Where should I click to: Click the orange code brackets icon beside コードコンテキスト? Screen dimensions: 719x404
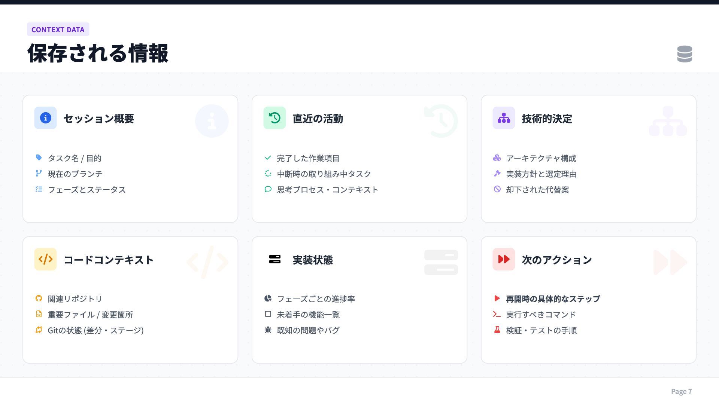coord(45,259)
